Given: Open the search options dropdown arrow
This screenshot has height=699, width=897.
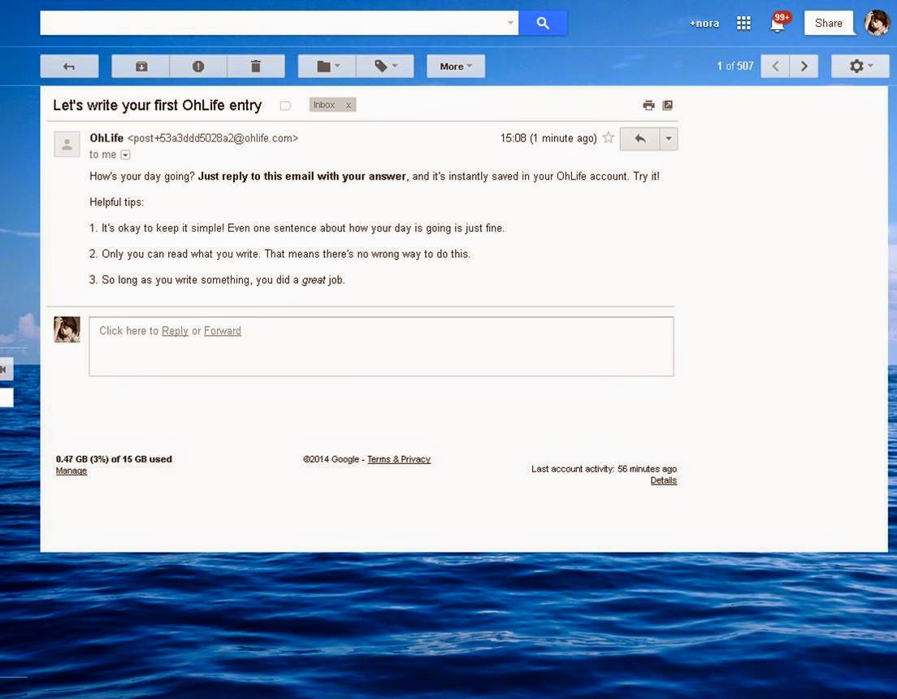Looking at the screenshot, I should click(x=510, y=23).
